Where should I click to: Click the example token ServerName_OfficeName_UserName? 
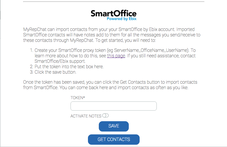[x=151, y=50]
